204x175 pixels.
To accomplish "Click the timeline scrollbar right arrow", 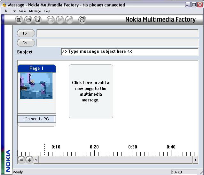I will point(195,159).
